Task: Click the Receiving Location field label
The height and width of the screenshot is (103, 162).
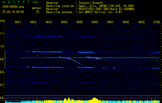Action: click(x=60, y=6)
